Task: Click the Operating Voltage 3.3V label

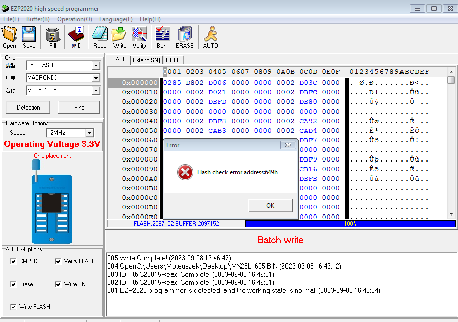Action: (52, 144)
